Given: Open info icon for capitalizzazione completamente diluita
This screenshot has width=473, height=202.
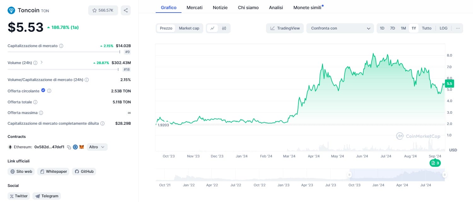Looking at the screenshot, I should pos(102,123).
